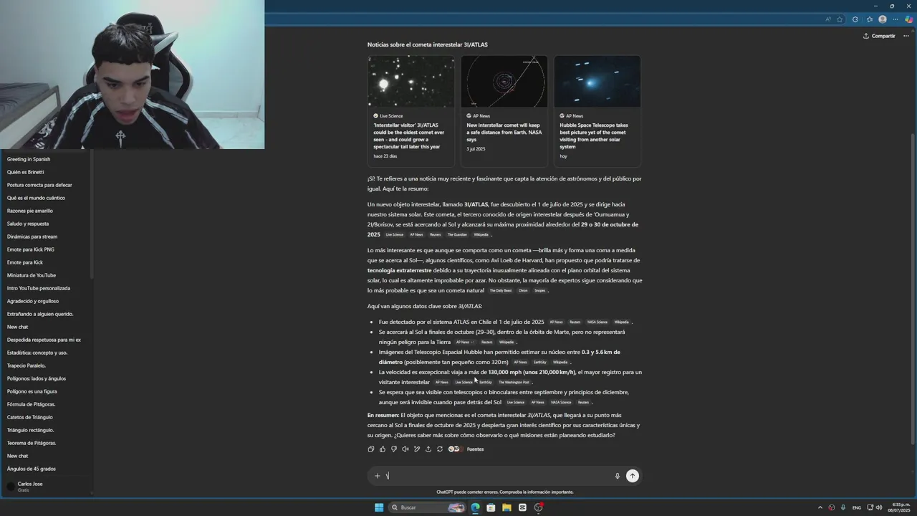Open Live Science 'Interstellar visitor' article thumbnail
This screenshot has height=516, width=917.
411,82
